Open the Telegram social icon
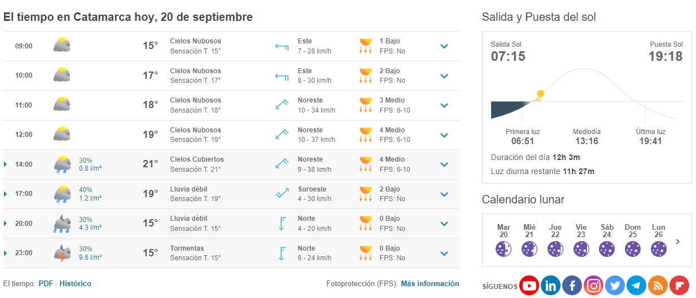696x298 pixels. [636, 286]
